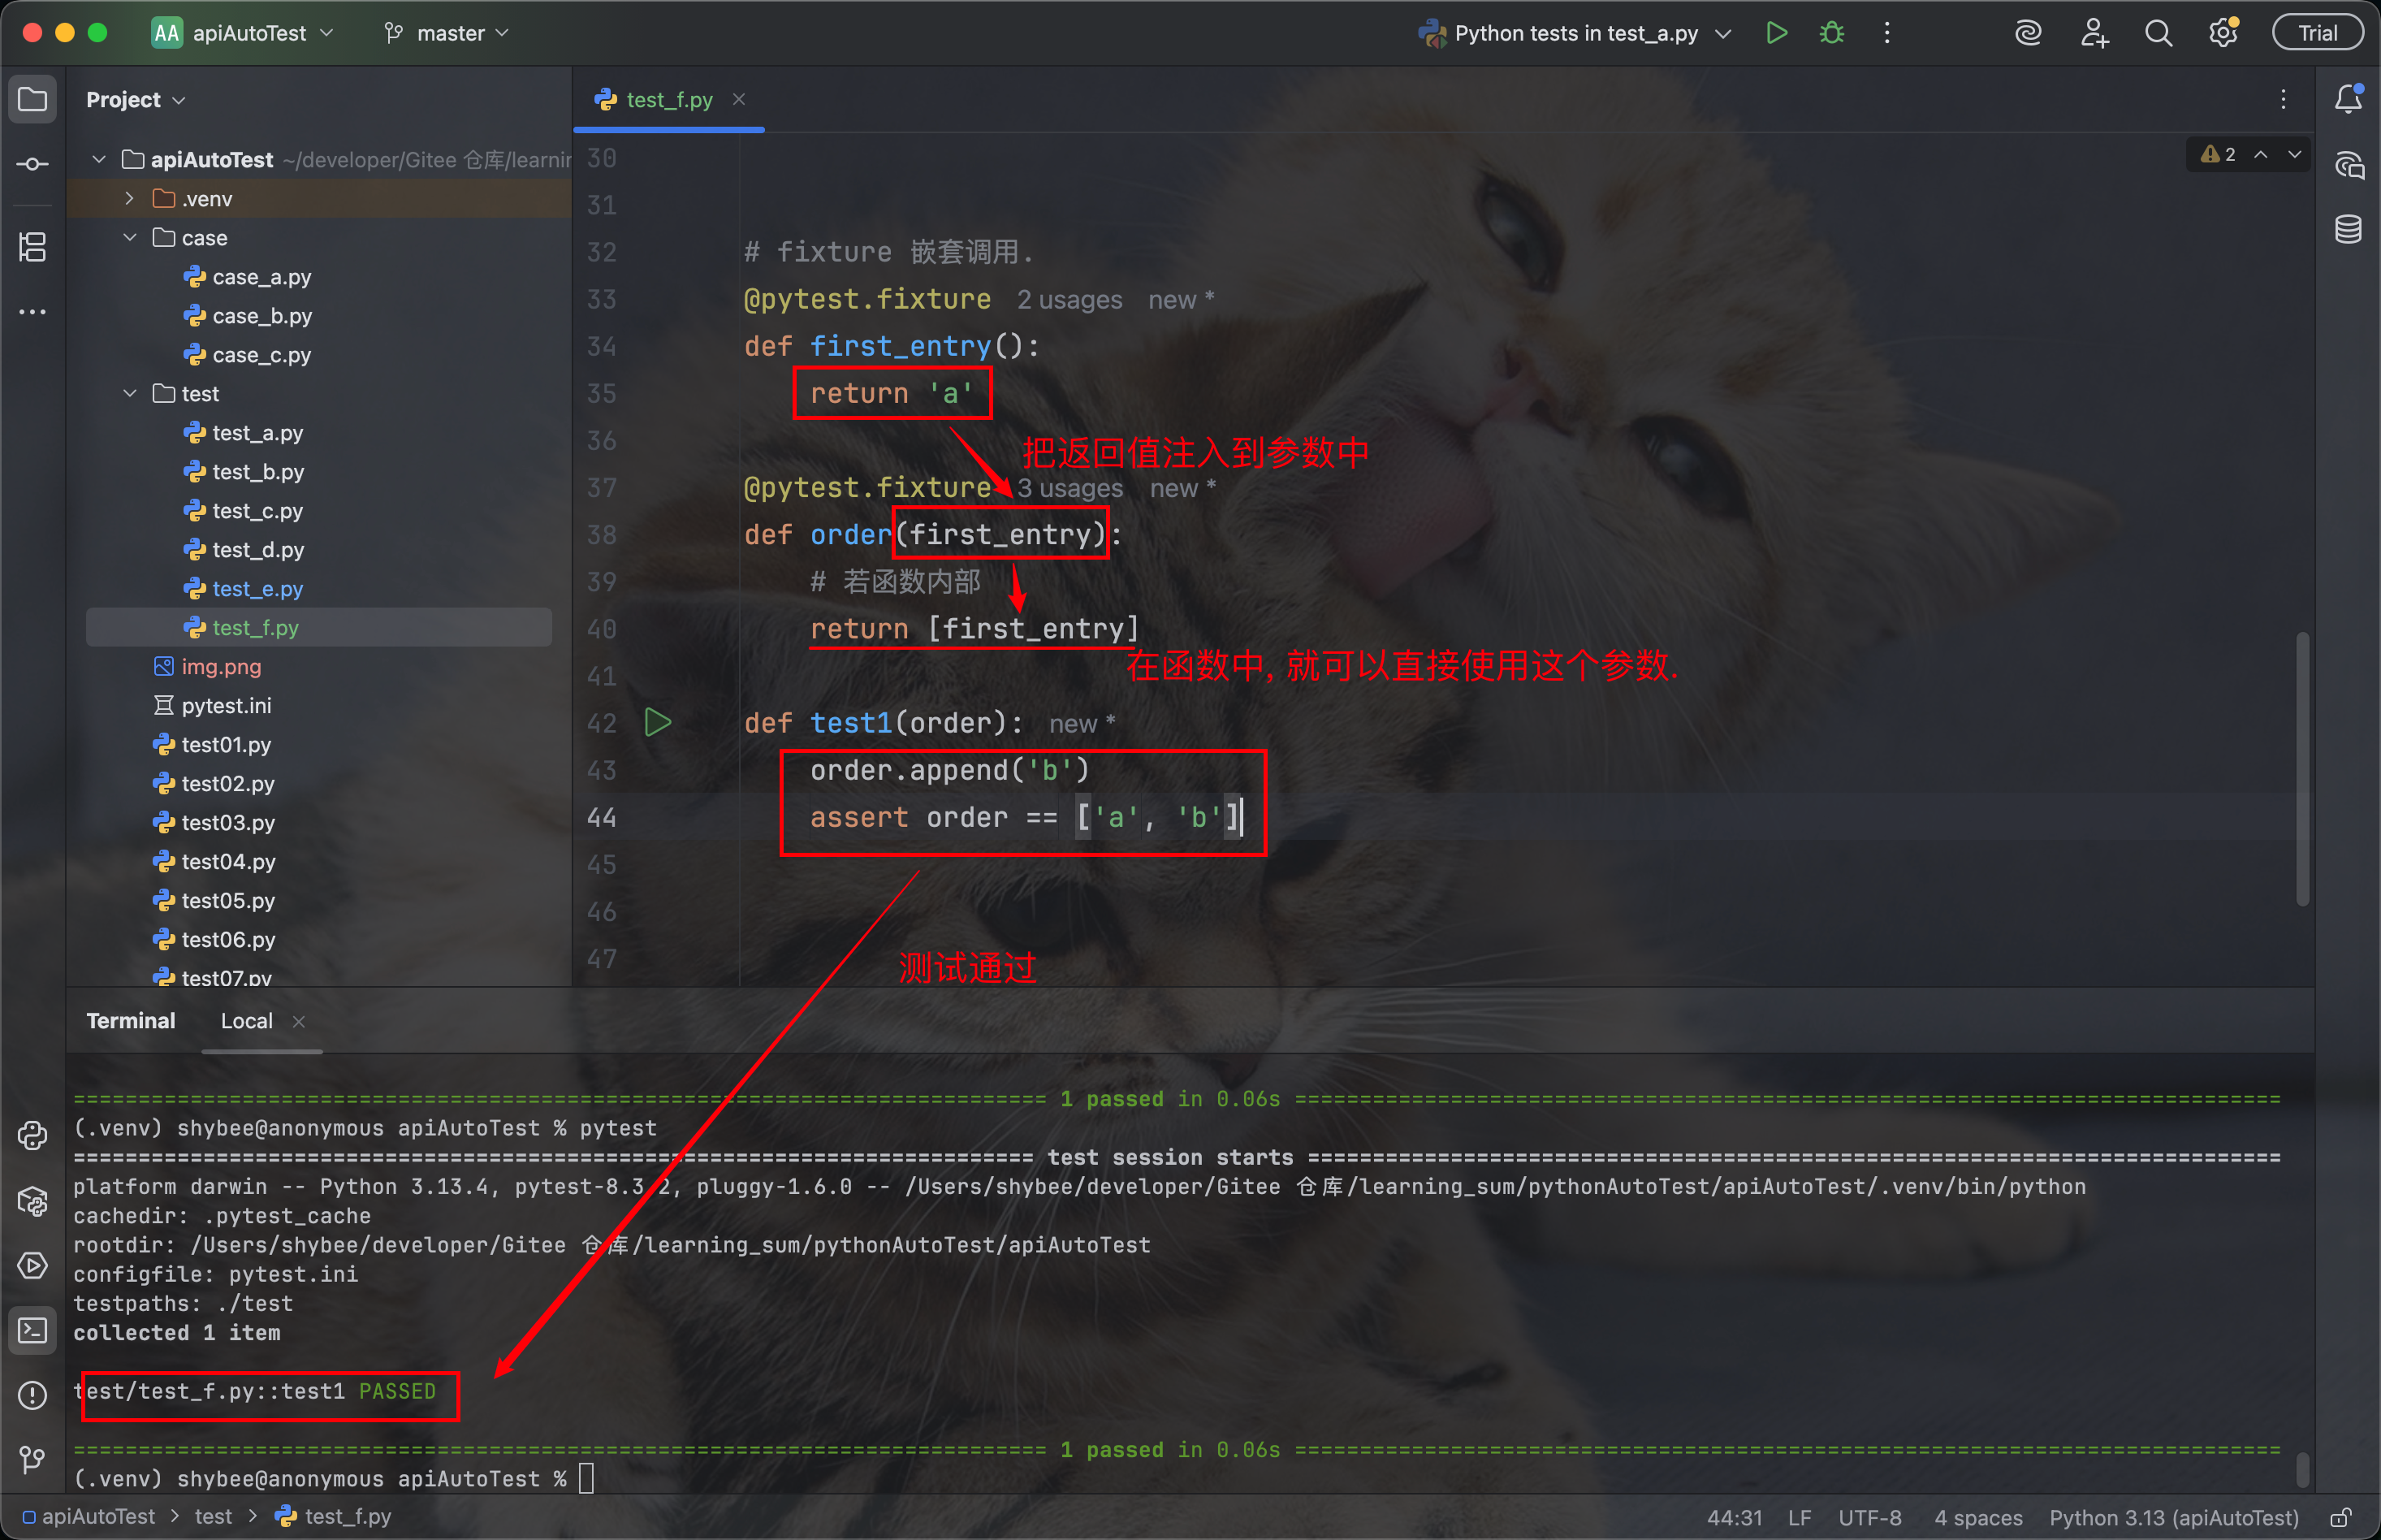Viewport: 2381px width, 1540px height.
Task: Open the Notifications bell icon
Action: 2347,99
